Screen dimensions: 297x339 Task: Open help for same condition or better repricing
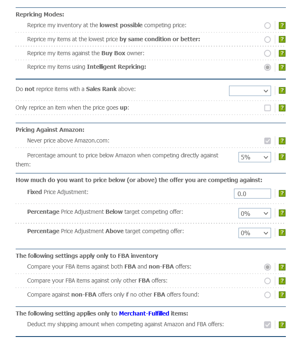point(282,39)
